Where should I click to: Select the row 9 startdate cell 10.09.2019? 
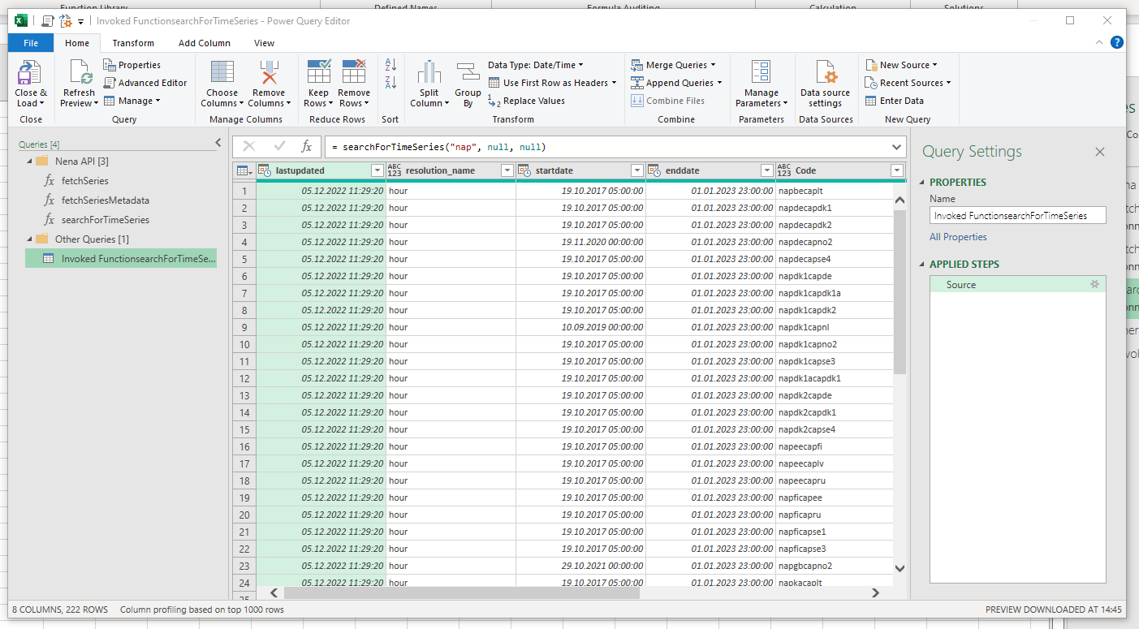580,327
